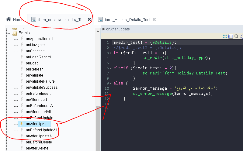The height and width of the screenshot is (151, 243).
Task: Click the lightning icon beside onValidateFailure
Action: pos(22,81)
